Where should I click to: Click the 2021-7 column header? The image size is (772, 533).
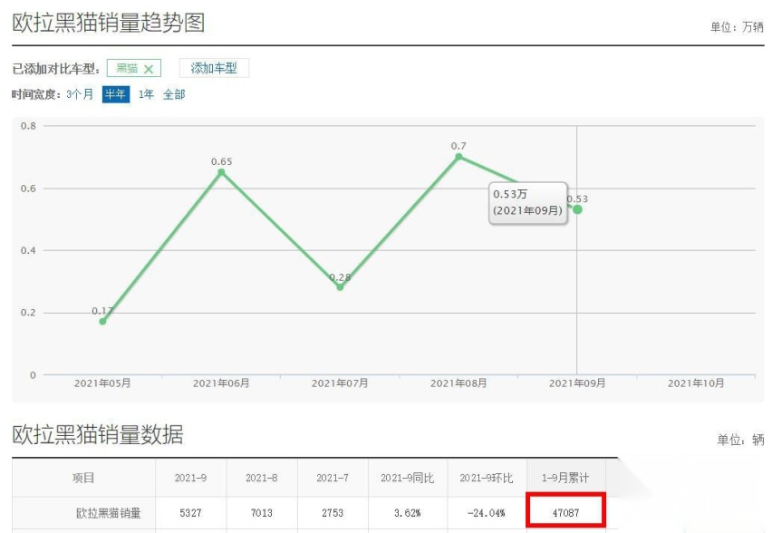[333, 478]
